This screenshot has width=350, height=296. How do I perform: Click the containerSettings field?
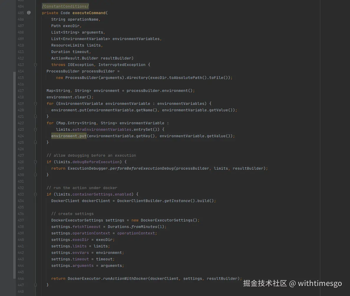pyautogui.click(x=93, y=194)
